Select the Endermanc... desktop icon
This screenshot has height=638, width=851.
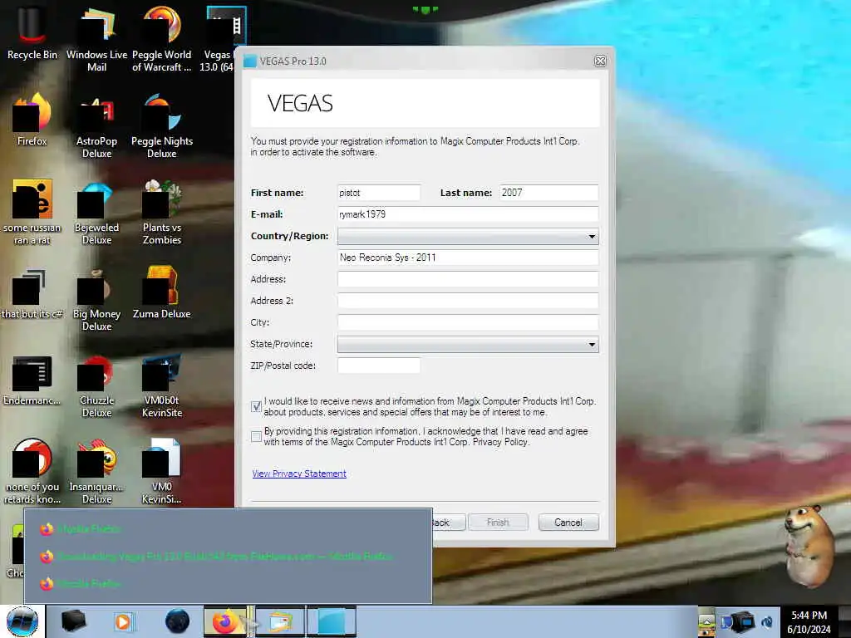coord(32,380)
